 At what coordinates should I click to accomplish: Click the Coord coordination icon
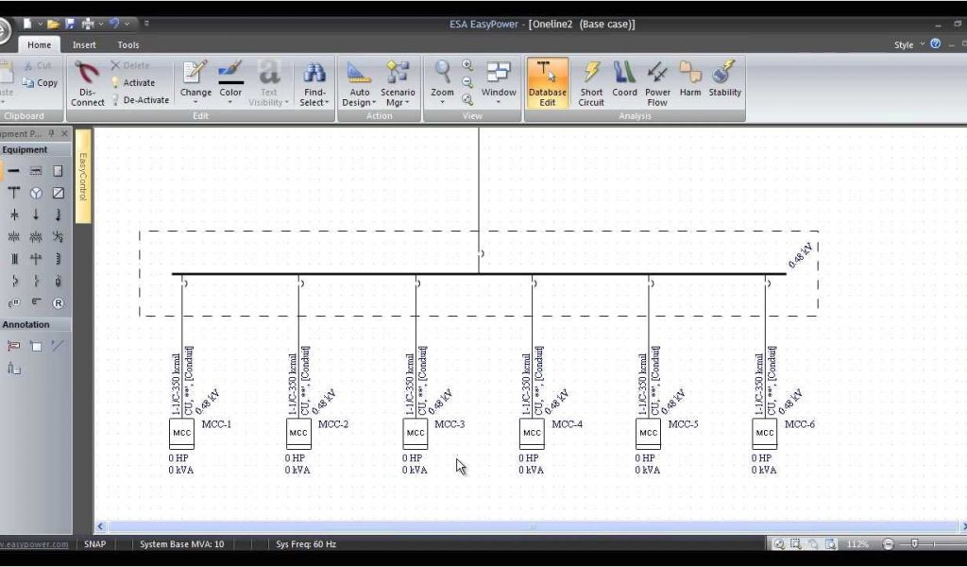tap(624, 82)
